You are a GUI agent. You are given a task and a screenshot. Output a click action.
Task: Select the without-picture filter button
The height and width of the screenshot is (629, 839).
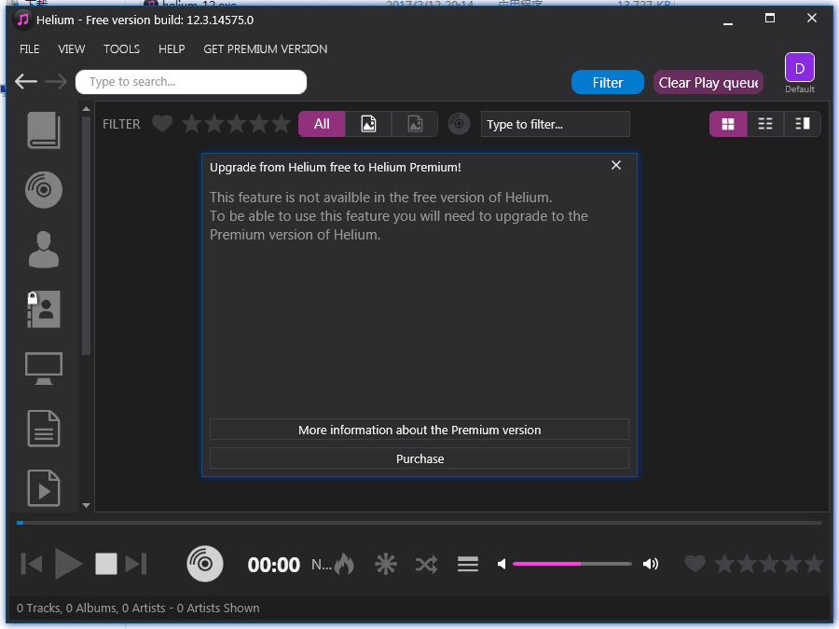(x=415, y=124)
